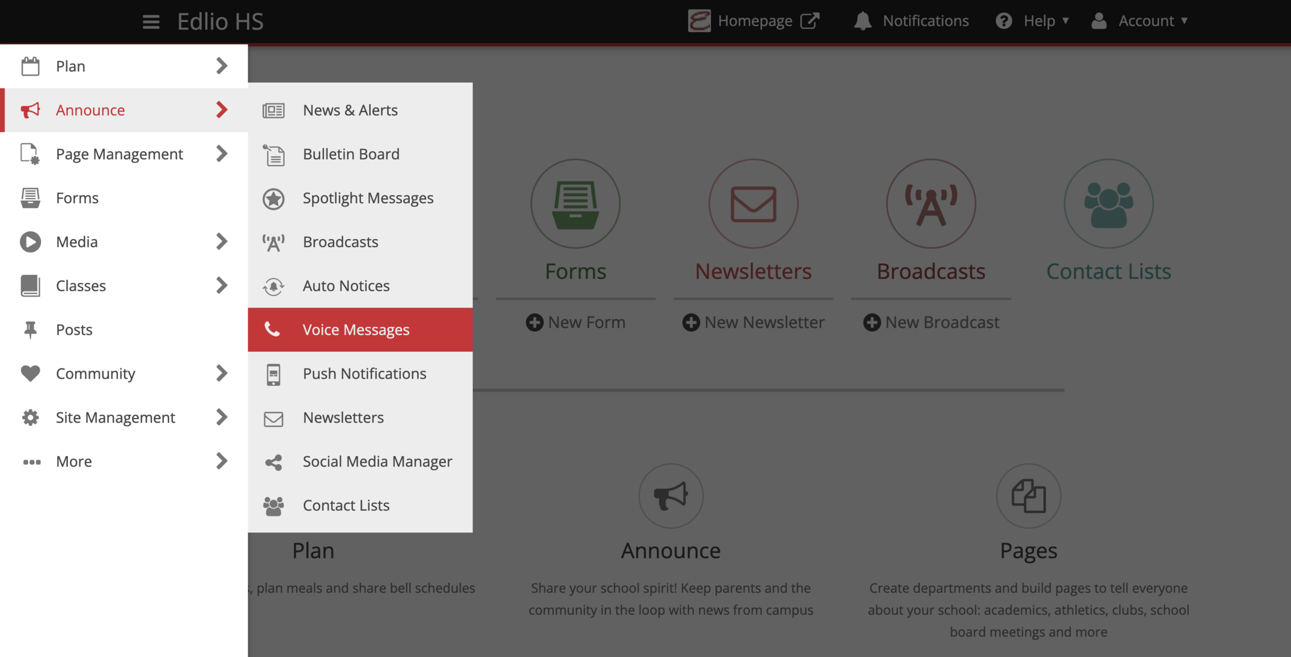Click the Auto Notices bell icon
Screen dimensions: 1291x657
pyautogui.click(x=273, y=287)
